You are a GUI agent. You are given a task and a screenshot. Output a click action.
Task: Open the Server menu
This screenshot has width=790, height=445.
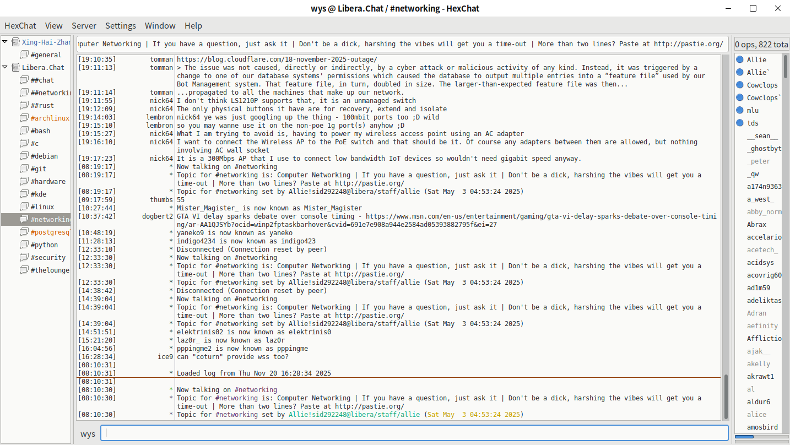[x=84, y=25]
